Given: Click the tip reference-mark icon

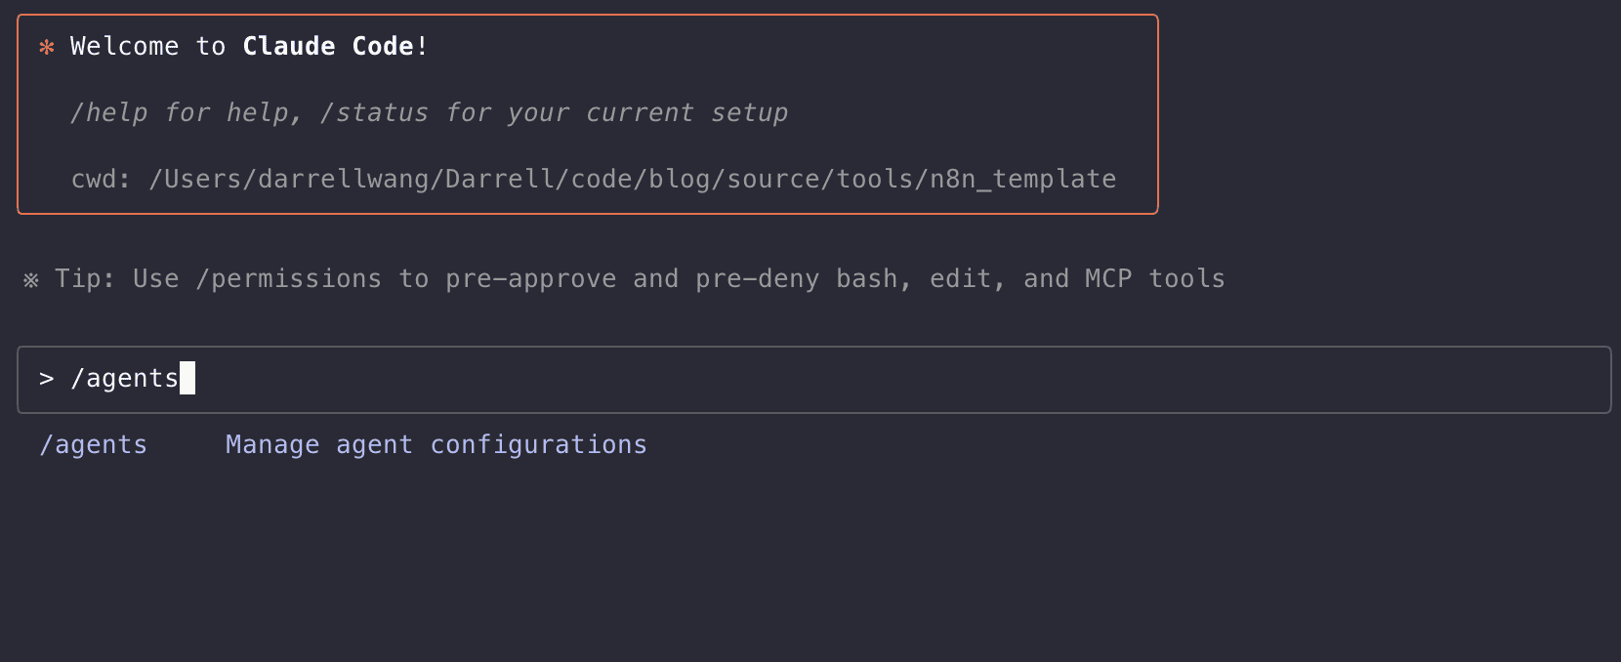Looking at the screenshot, I should 31,278.
